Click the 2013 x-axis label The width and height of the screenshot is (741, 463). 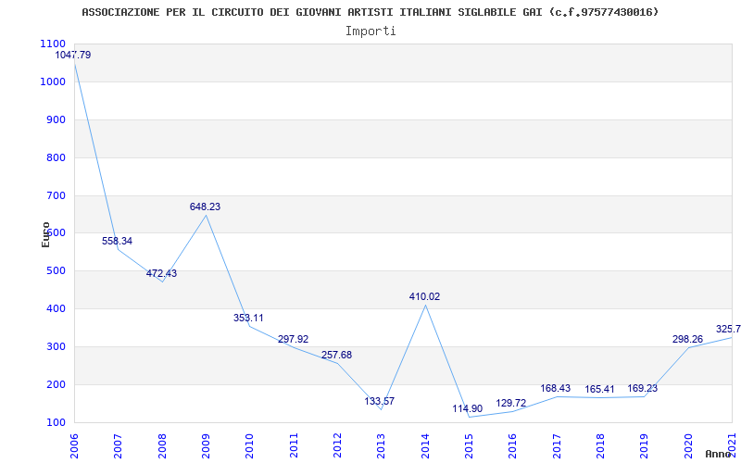[x=381, y=445]
